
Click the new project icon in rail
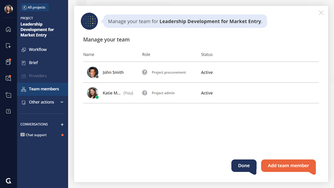[x=8, y=46]
